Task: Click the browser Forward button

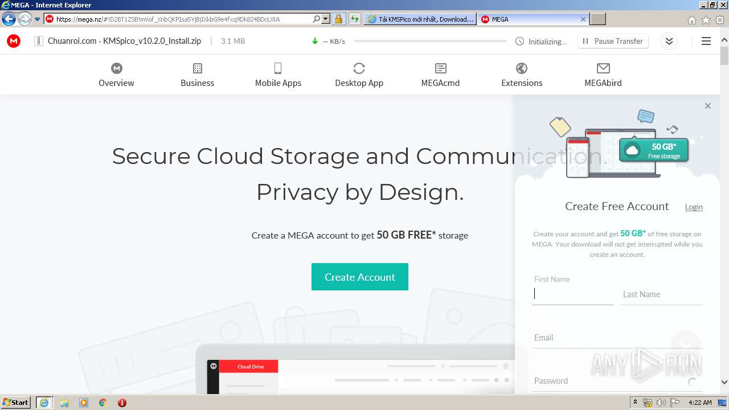Action: pyautogui.click(x=24, y=19)
